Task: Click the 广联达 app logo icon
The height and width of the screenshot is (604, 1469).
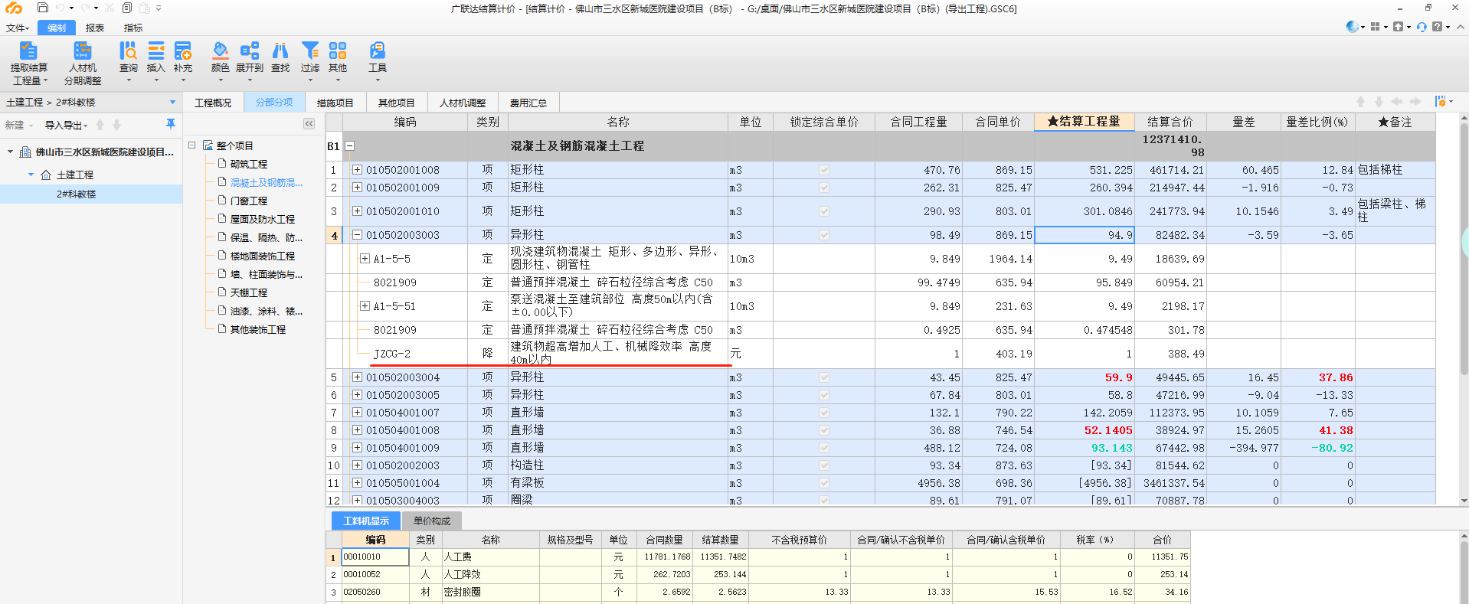Action: 14,8
